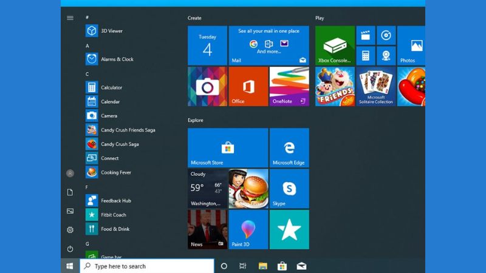
Task: Open the teal star Fitbit Coach tile
Action: point(289,229)
